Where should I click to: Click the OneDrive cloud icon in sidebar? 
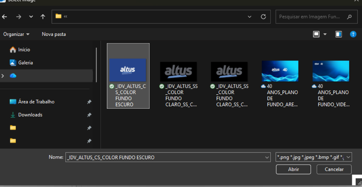13,76
